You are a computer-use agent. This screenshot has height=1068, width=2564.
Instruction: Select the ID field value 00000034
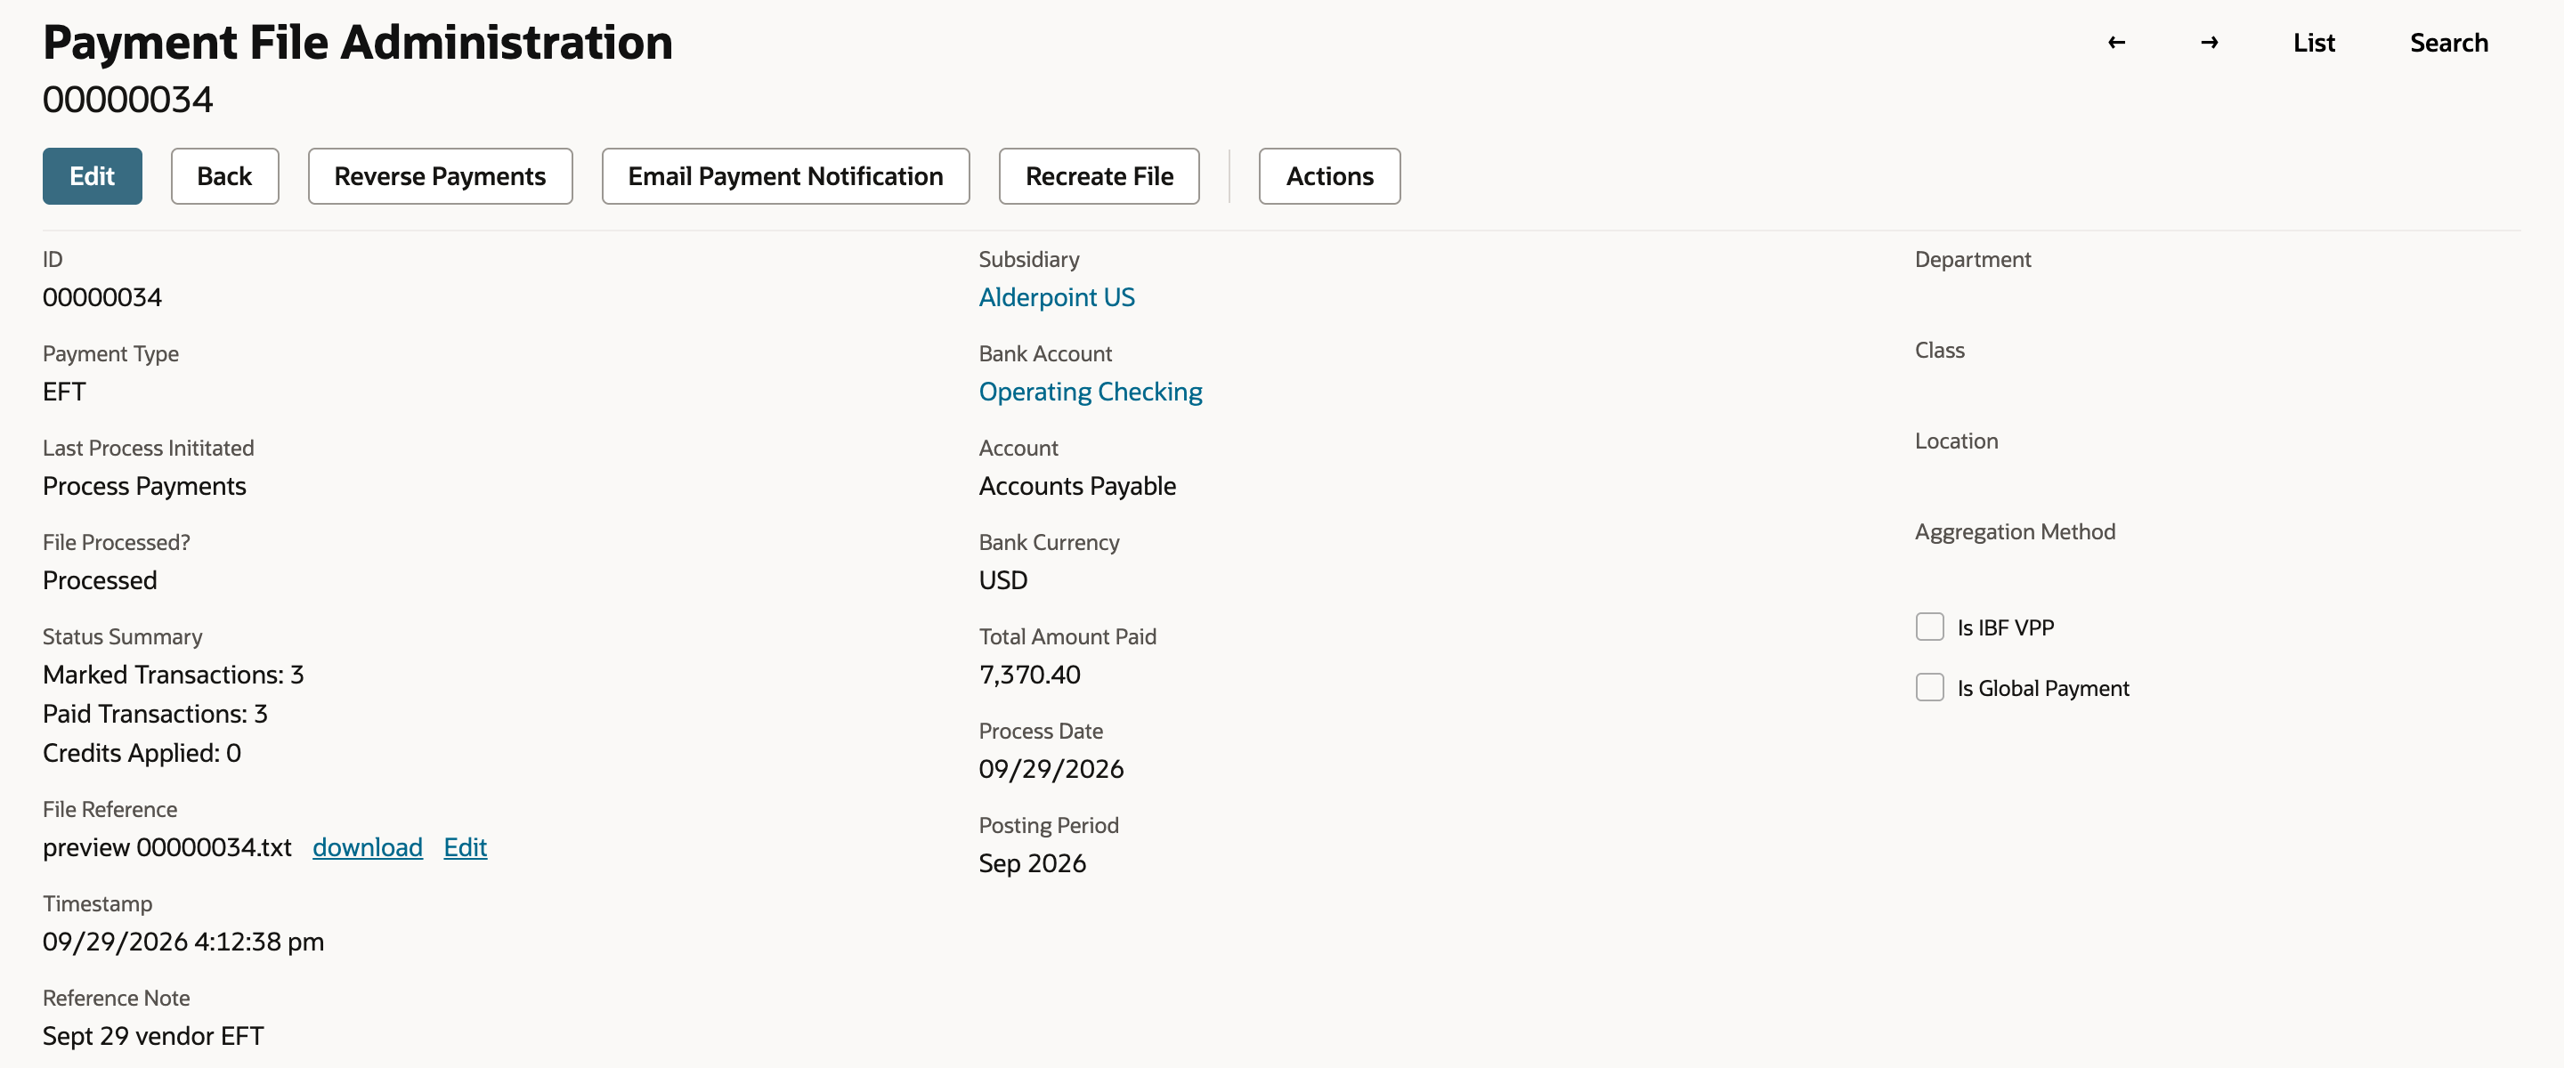pos(102,297)
